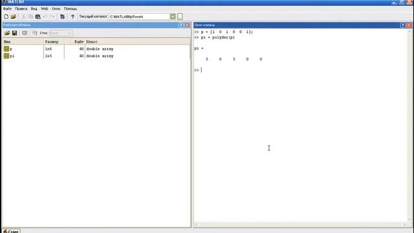Click the Старт button at bottom left

pyautogui.click(x=11, y=231)
